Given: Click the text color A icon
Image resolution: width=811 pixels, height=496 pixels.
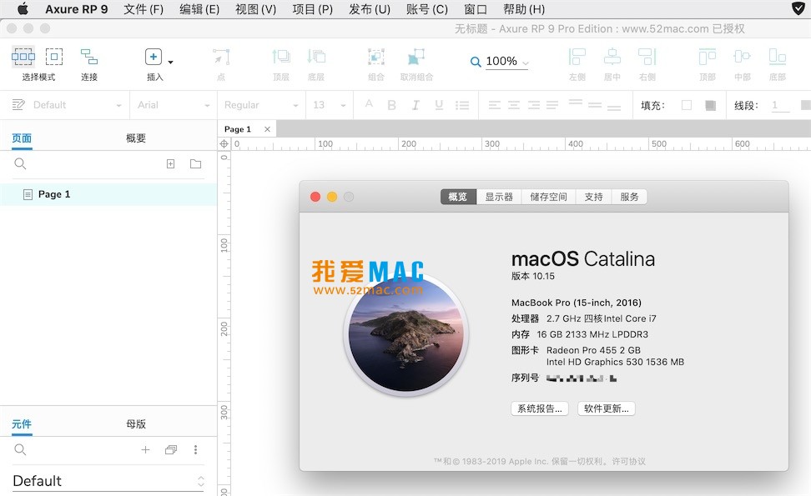Looking at the screenshot, I should [369, 104].
